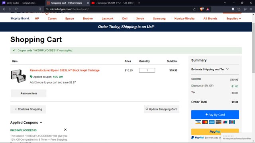This screenshot has width=255, height=143.
Task: Click the Continue Shopping button
Action: [28, 109]
